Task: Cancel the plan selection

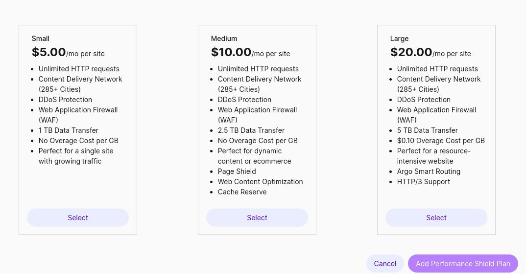Action: 385,264
